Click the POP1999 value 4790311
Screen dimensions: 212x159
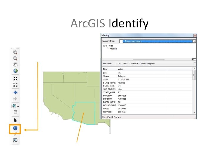click(x=122, y=99)
